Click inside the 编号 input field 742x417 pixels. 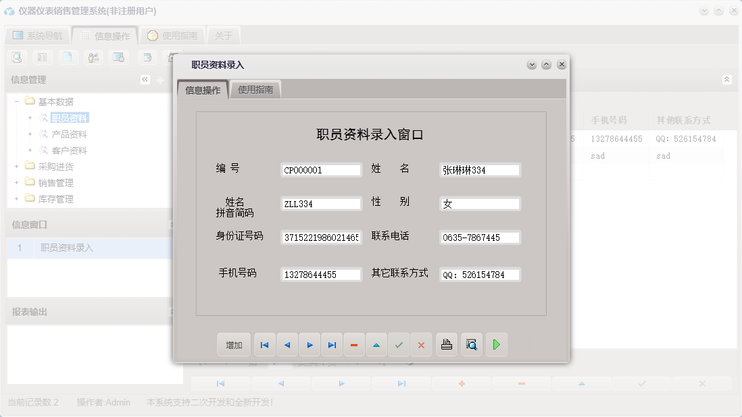(320, 169)
